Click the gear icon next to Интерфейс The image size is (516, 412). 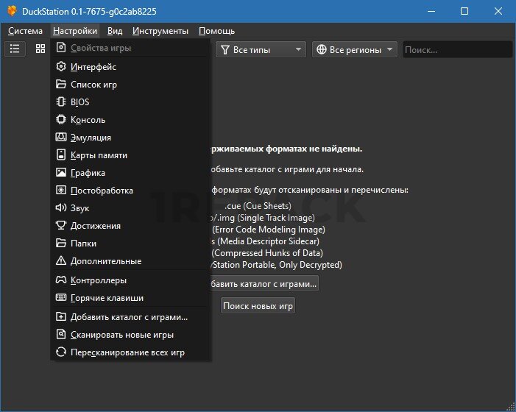point(61,67)
